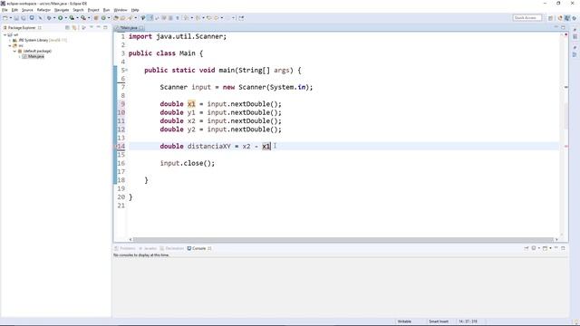Click the Quick Access search field
Image resolution: width=580 pixels, height=326 pixels.
tap(527, 18)
